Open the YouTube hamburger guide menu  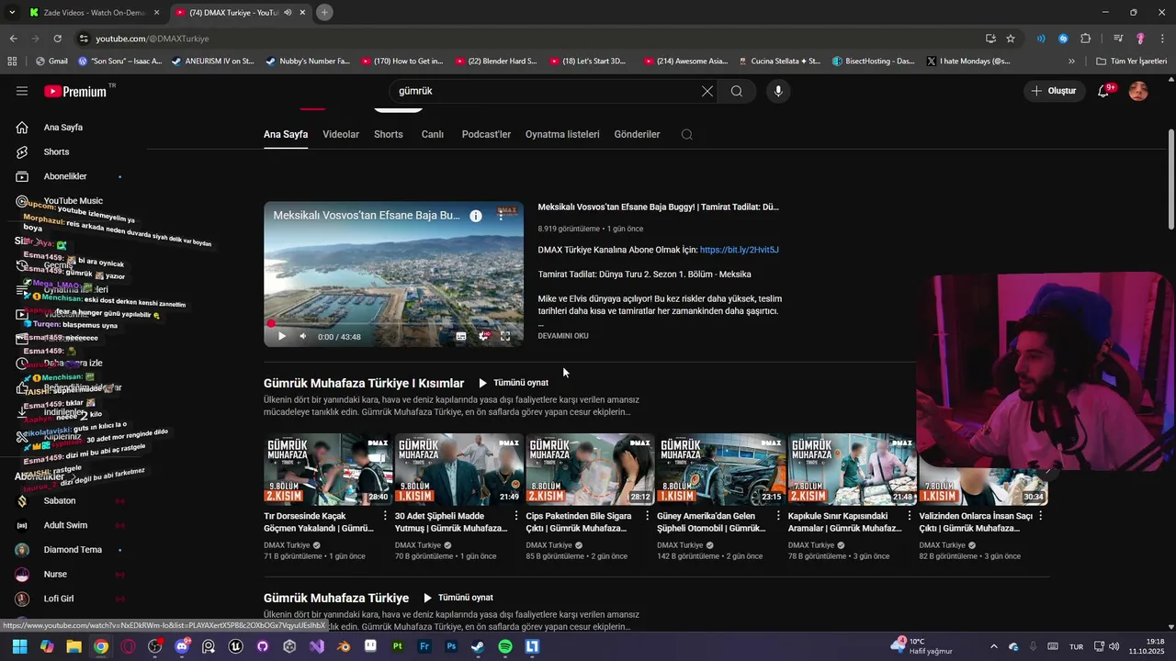click(22, 91)
